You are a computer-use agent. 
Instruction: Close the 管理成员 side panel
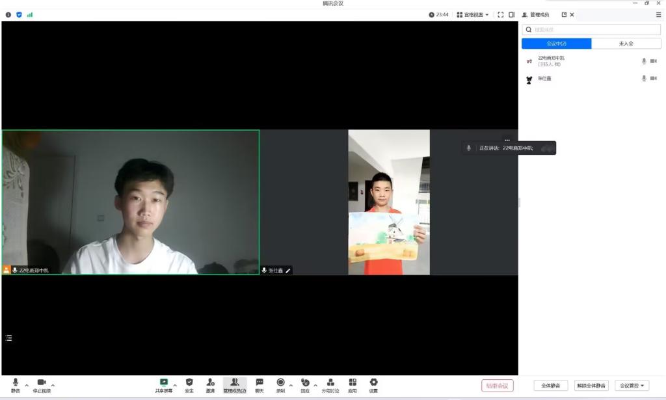pyautogui.click(x=572, y=15)
